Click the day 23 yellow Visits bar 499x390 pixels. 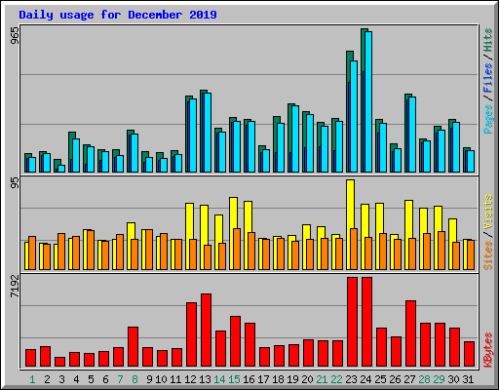click(x=351, y=204)
